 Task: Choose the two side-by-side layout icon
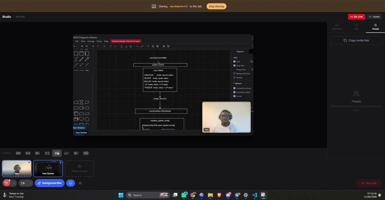(x=28, y=153)
